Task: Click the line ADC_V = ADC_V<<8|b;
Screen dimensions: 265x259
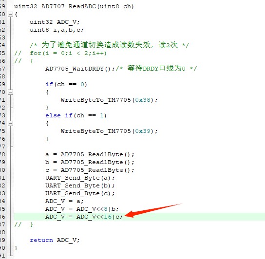Action: [82, 209]
